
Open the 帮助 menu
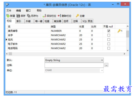tap(39, 11)
